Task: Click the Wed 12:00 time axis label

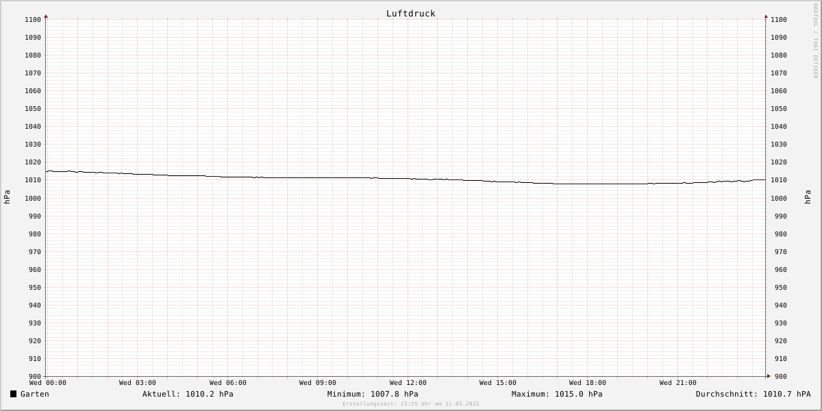Action: point(408,383)
